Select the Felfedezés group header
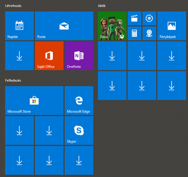This screenshot has width=188, height=177. (x=13, y=80)
